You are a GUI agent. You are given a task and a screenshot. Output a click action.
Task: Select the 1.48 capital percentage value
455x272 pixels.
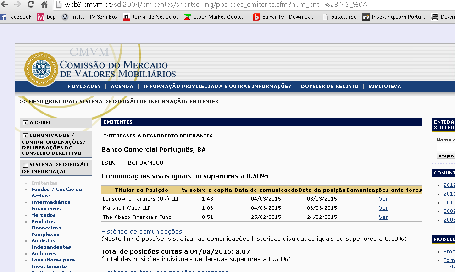(207, 199)
